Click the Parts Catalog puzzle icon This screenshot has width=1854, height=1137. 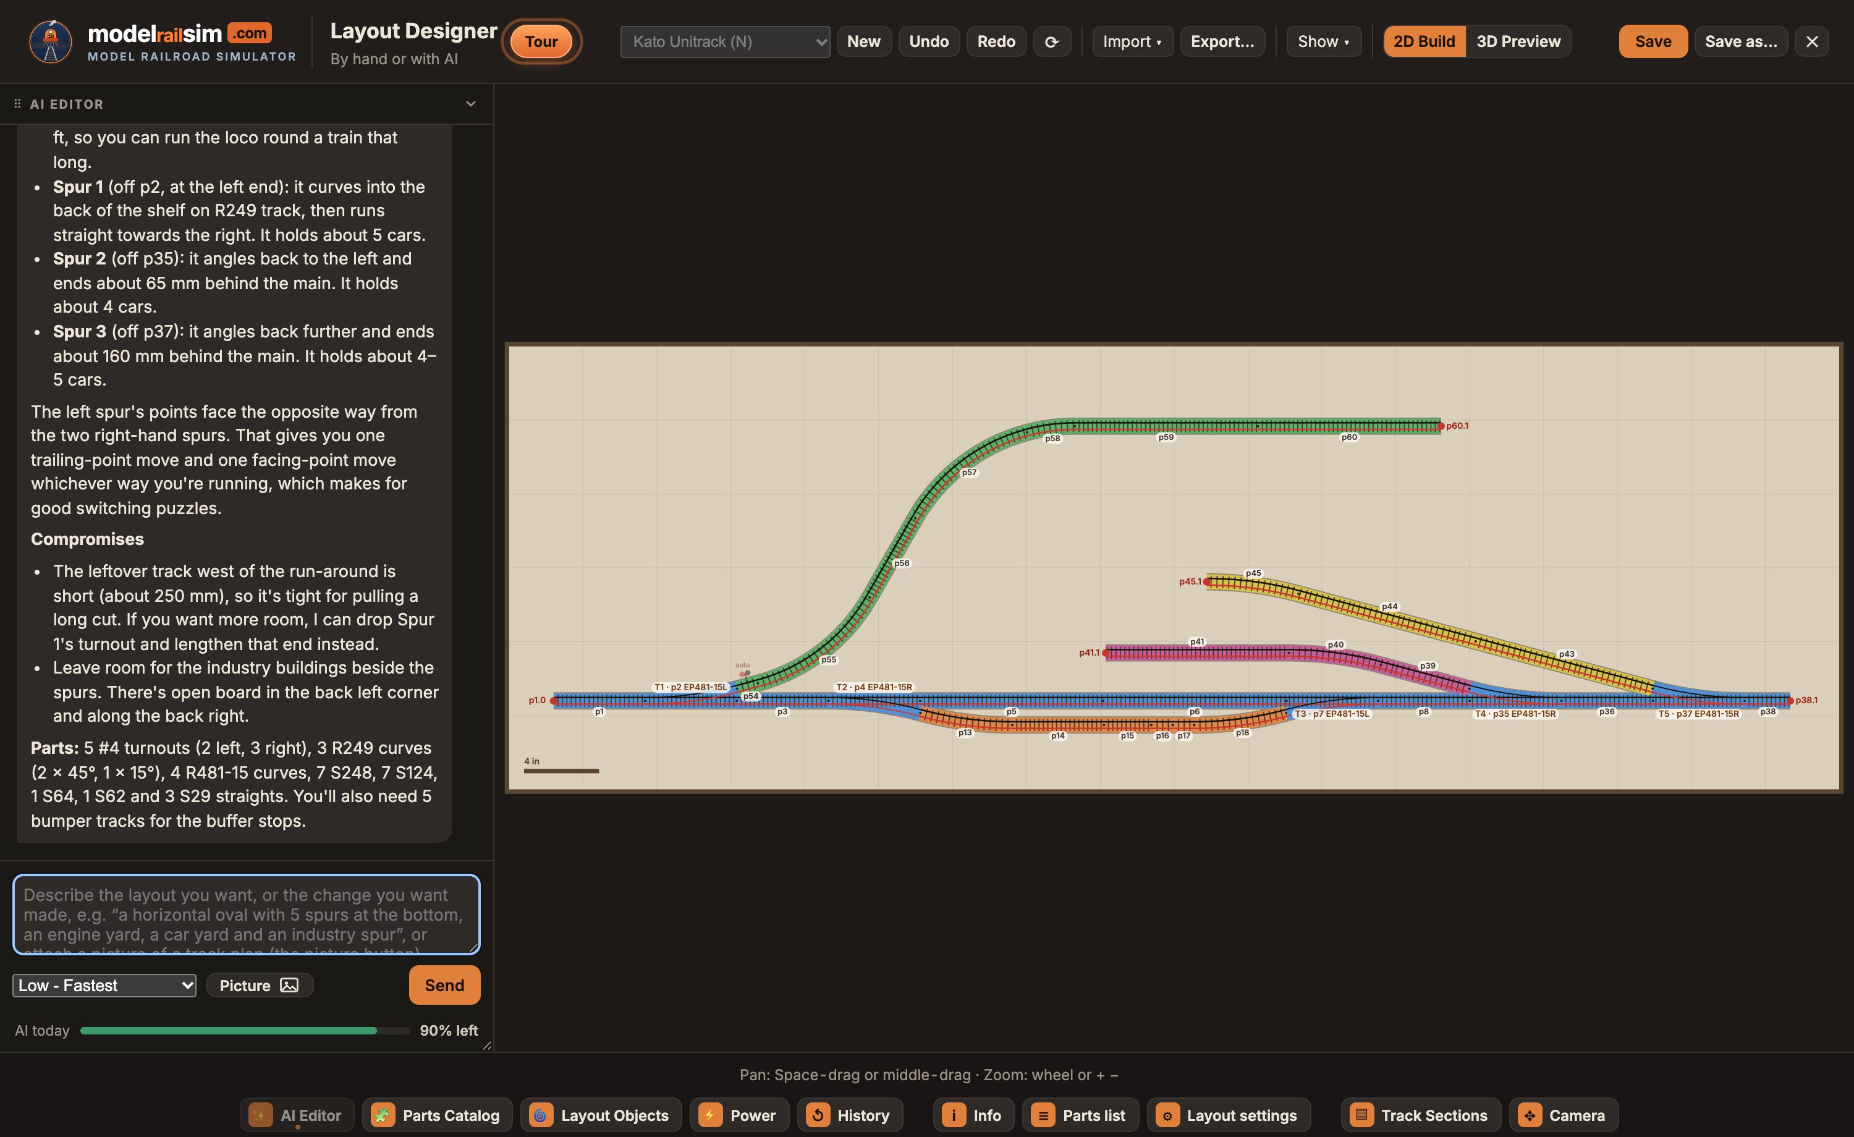coord(383,1114)
